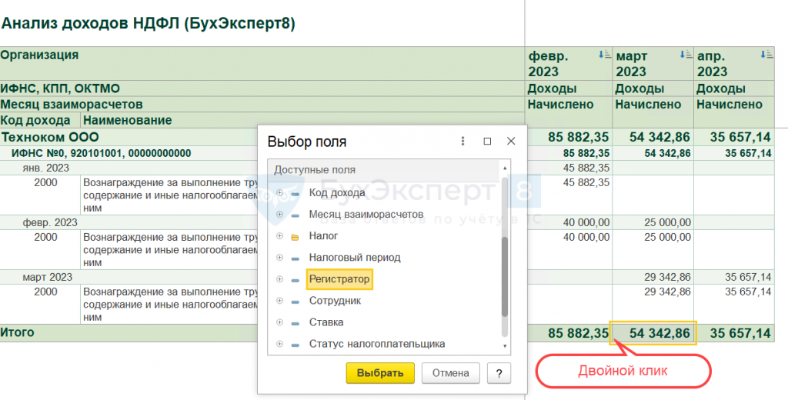The width and height of the screenshot is (788, 400).
Task: Expand the Регистратор field node
Action: (280, 279)
